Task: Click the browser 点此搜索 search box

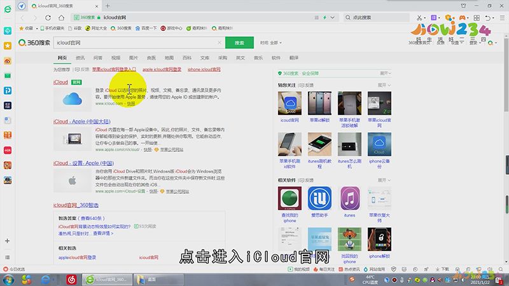Action: point(377,18)
